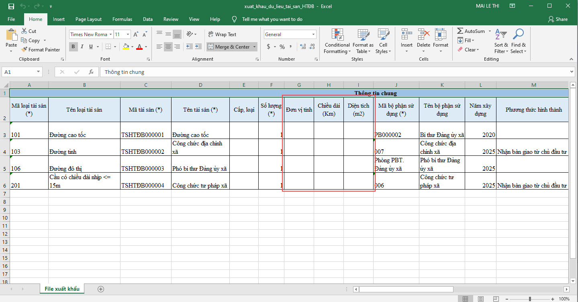This screenshot has width=578, height=302.
Task: Toggle Italic formatting
Action: (x=82, y=47)
